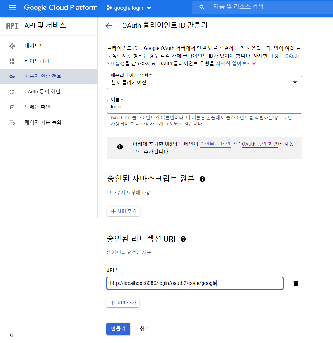Click the API logo icon in sidebar header
The width and height of the screenshot is (333, 343).
12,26
